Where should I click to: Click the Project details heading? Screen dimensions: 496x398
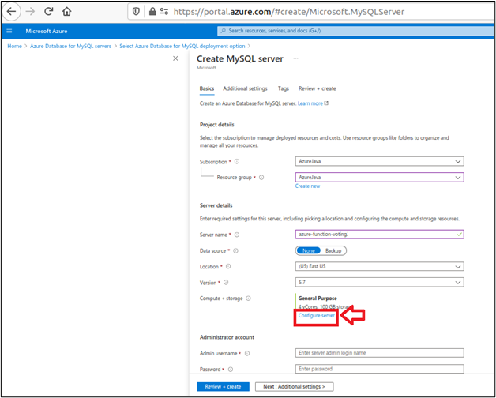(x=216, y=125)
